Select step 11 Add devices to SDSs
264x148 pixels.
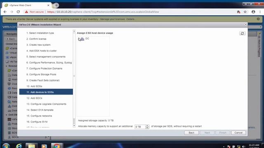(x=46, y=92)
